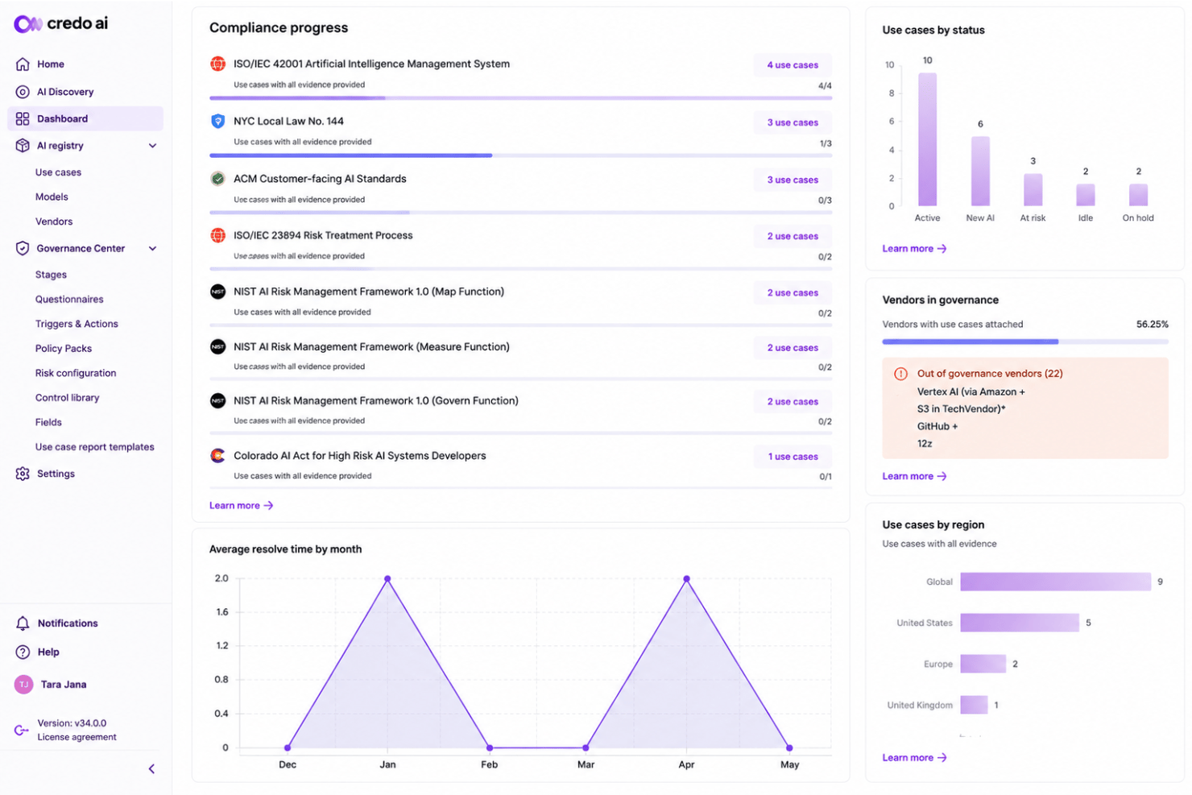Open Settings in sidebar

pyautogui.click(x=56, y=474)
